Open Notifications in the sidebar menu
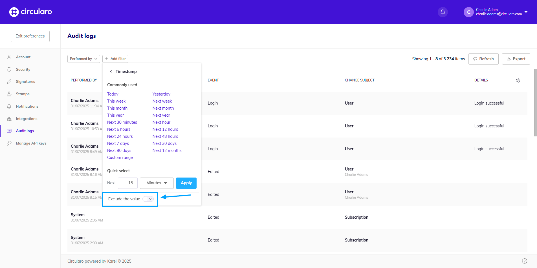 click(x=27, y=107)
